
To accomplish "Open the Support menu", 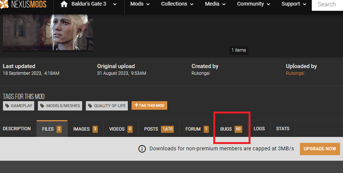I will 294,4.
